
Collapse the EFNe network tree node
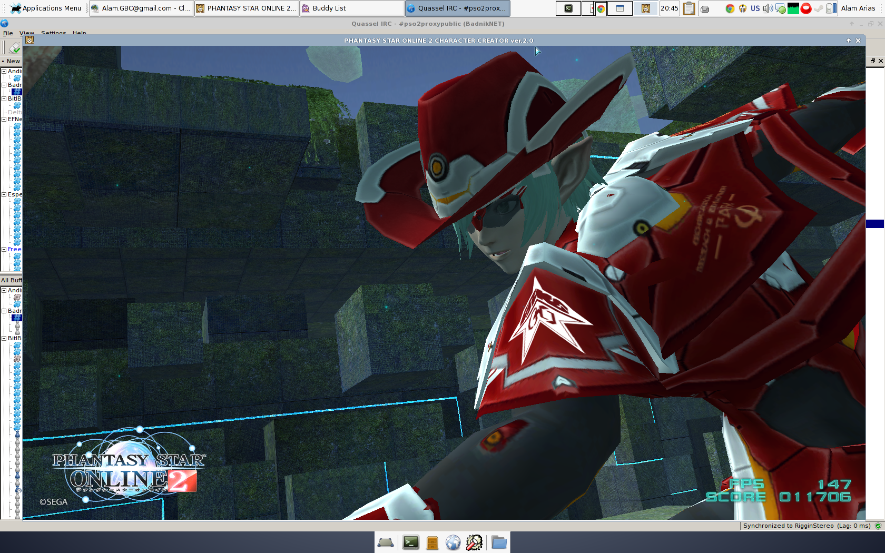click(x=4, y=119)
